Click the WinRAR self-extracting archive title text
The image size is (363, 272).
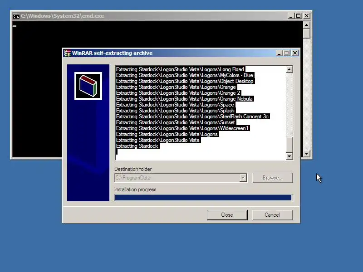pyautogui.click(x=112, y=53)
